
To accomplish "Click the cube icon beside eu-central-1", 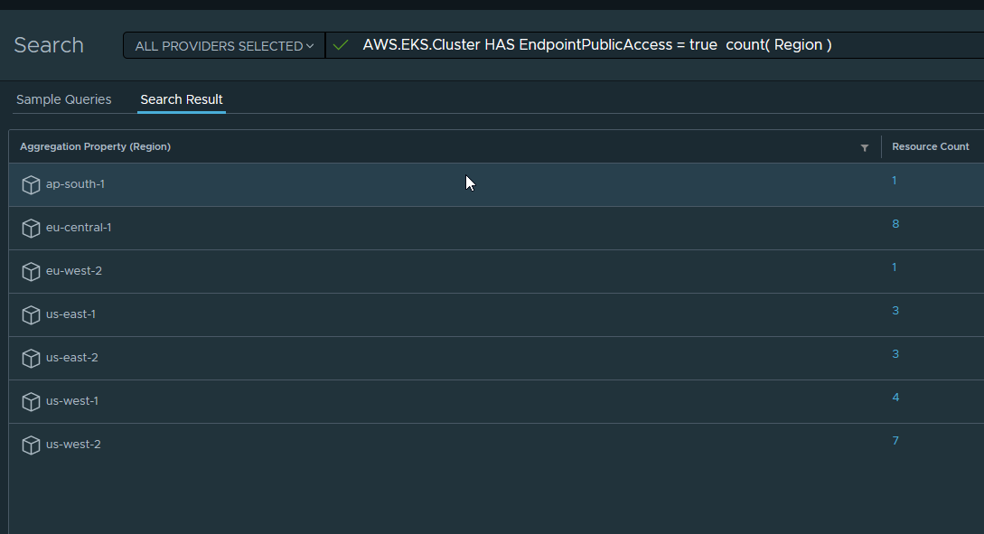I will (32, 229).
